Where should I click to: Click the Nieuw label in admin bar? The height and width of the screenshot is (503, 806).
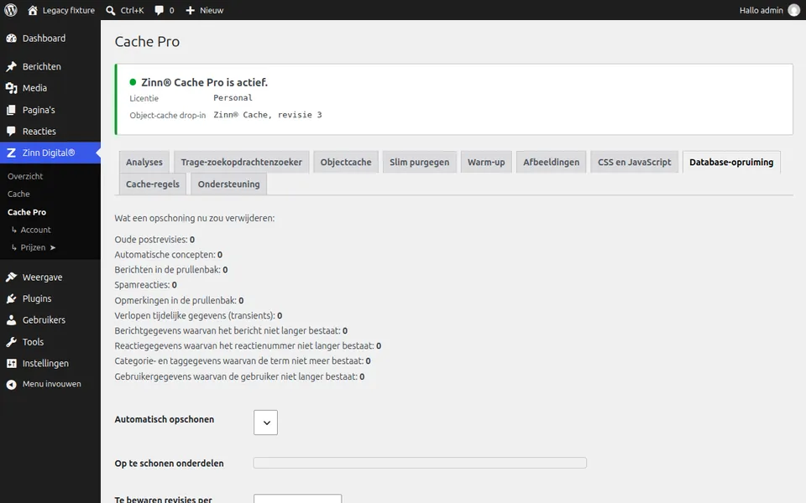212,10
